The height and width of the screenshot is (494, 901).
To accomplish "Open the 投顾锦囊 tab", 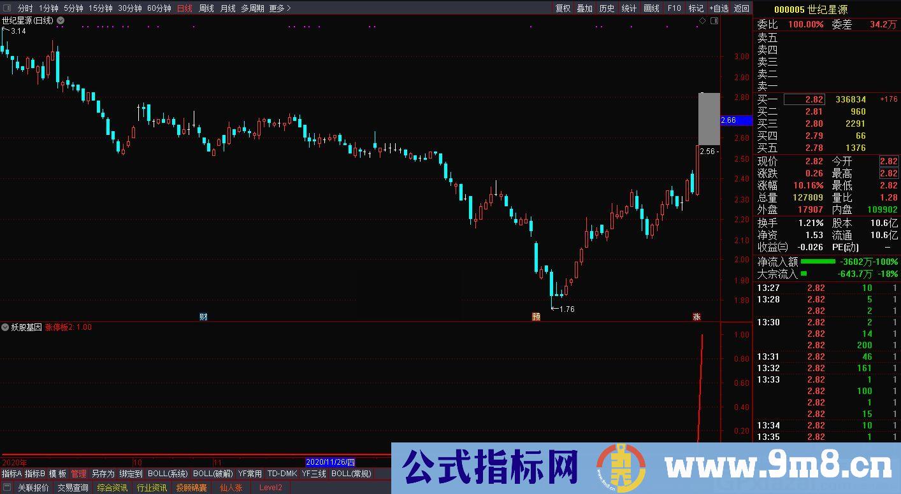I will point(192,488).
